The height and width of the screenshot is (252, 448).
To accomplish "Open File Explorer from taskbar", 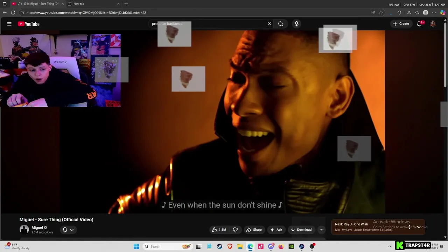I will coord(240,246).
